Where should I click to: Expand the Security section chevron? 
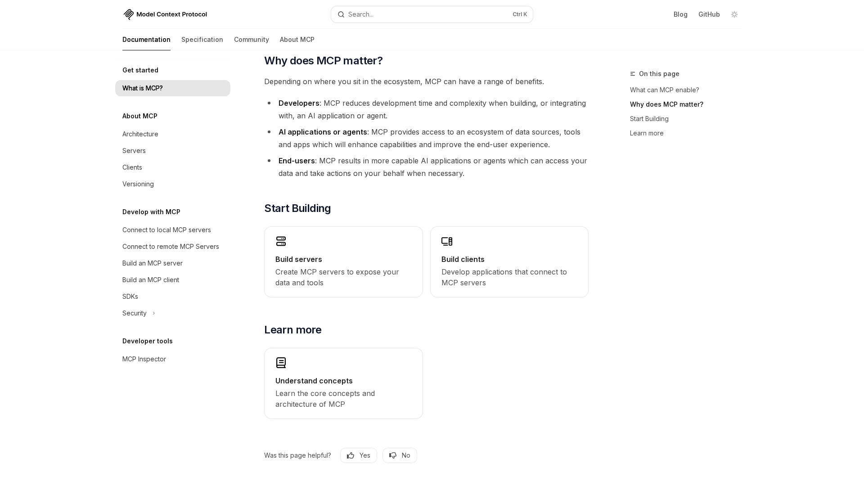tap(153, 313)
